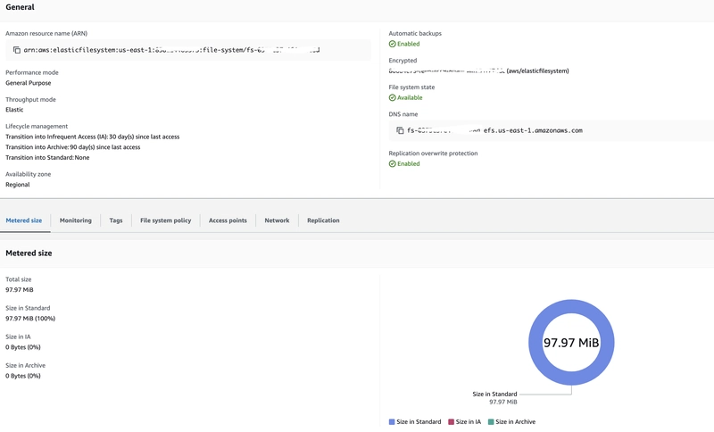This screenshot has width=714, height=432.
Task: Switch to the Monitoring tab
Action: 76,220
